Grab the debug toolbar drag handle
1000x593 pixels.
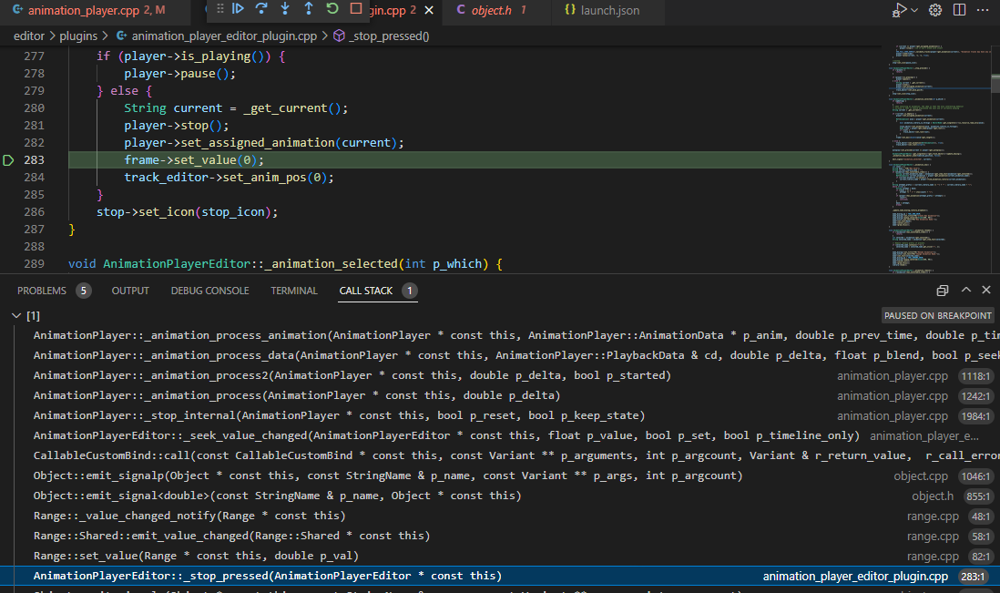coord(220,9)
